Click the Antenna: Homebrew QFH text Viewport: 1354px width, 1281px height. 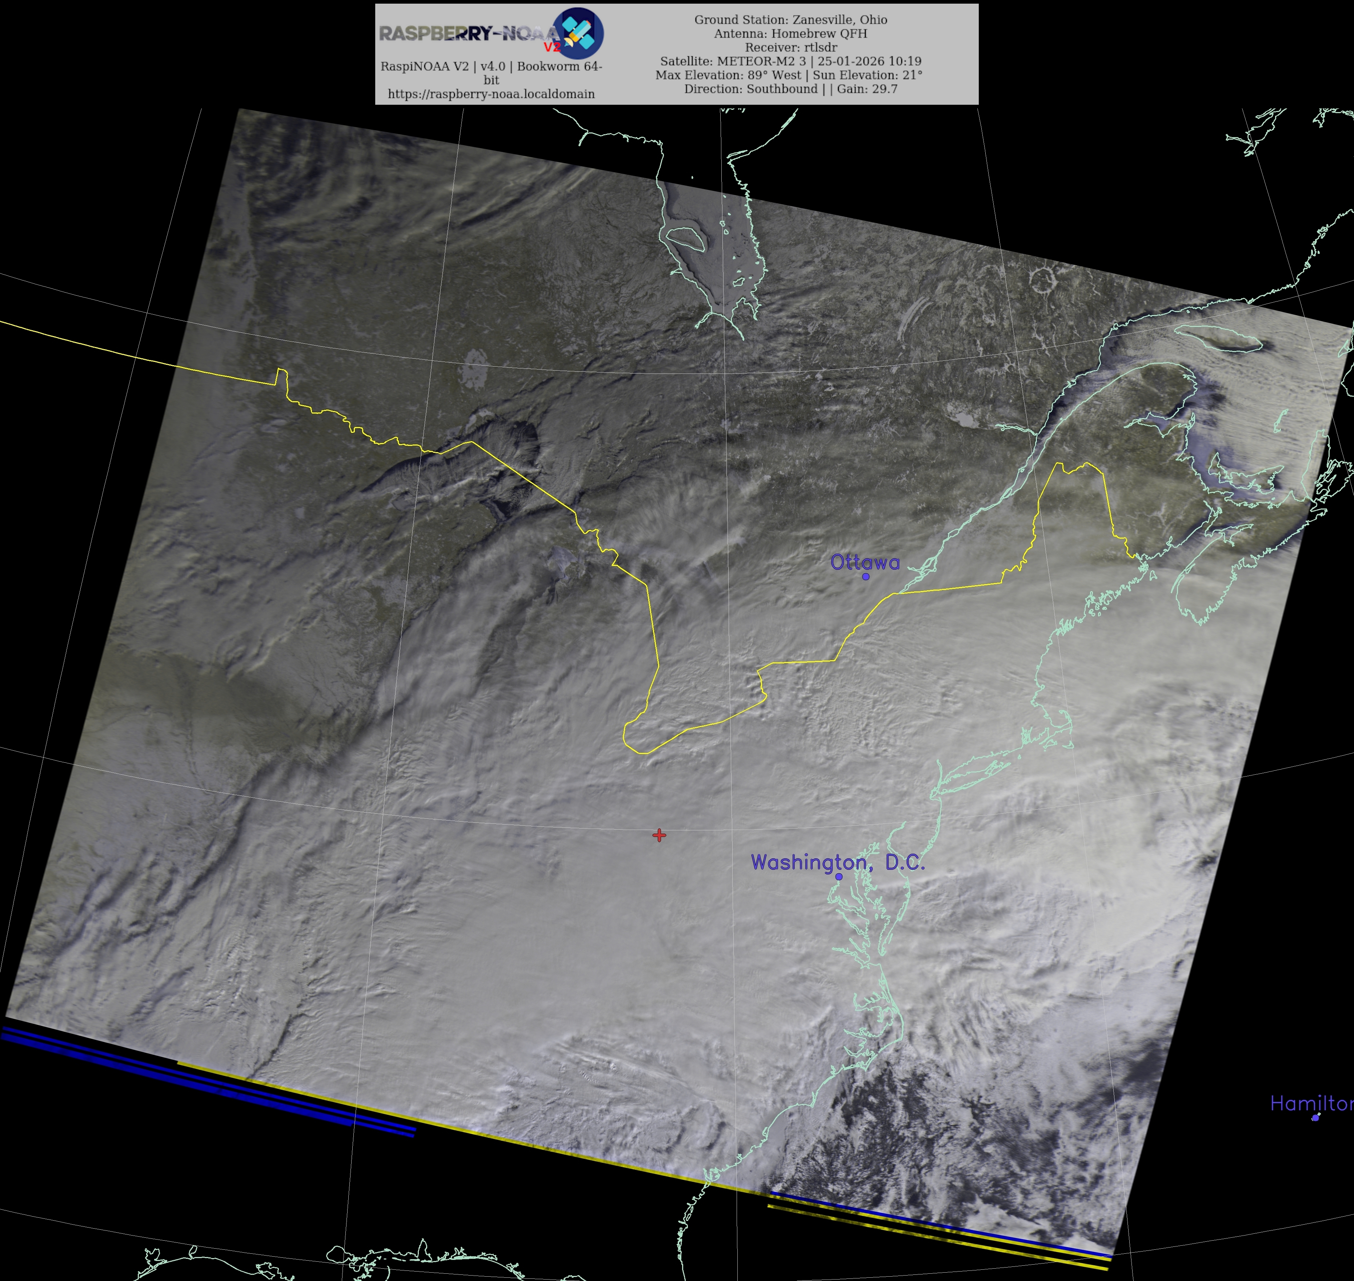coord(790,33)
